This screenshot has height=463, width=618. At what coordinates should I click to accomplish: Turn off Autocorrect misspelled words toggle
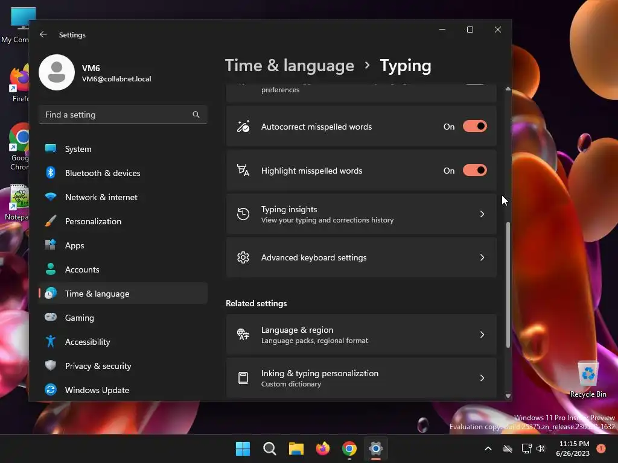point(475,127)
